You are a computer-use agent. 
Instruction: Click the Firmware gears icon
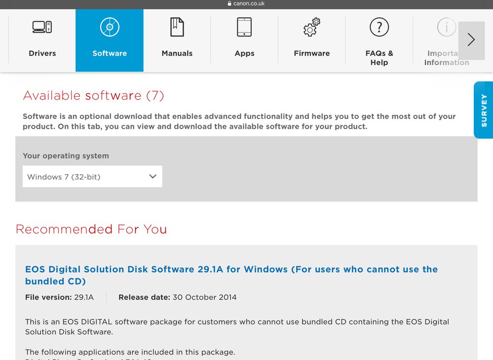(311, 27)
